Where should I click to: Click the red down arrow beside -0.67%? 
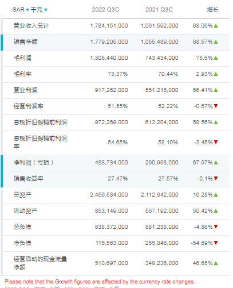click(216, 106)
